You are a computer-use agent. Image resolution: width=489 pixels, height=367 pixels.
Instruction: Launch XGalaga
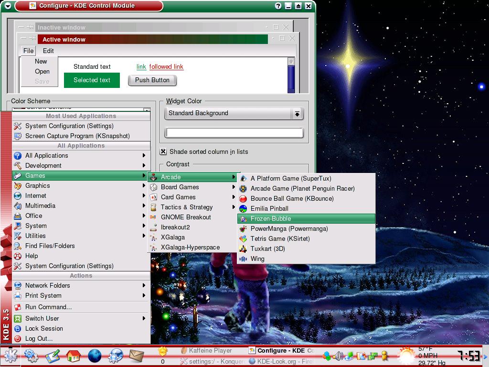click(x=192, y=237)
